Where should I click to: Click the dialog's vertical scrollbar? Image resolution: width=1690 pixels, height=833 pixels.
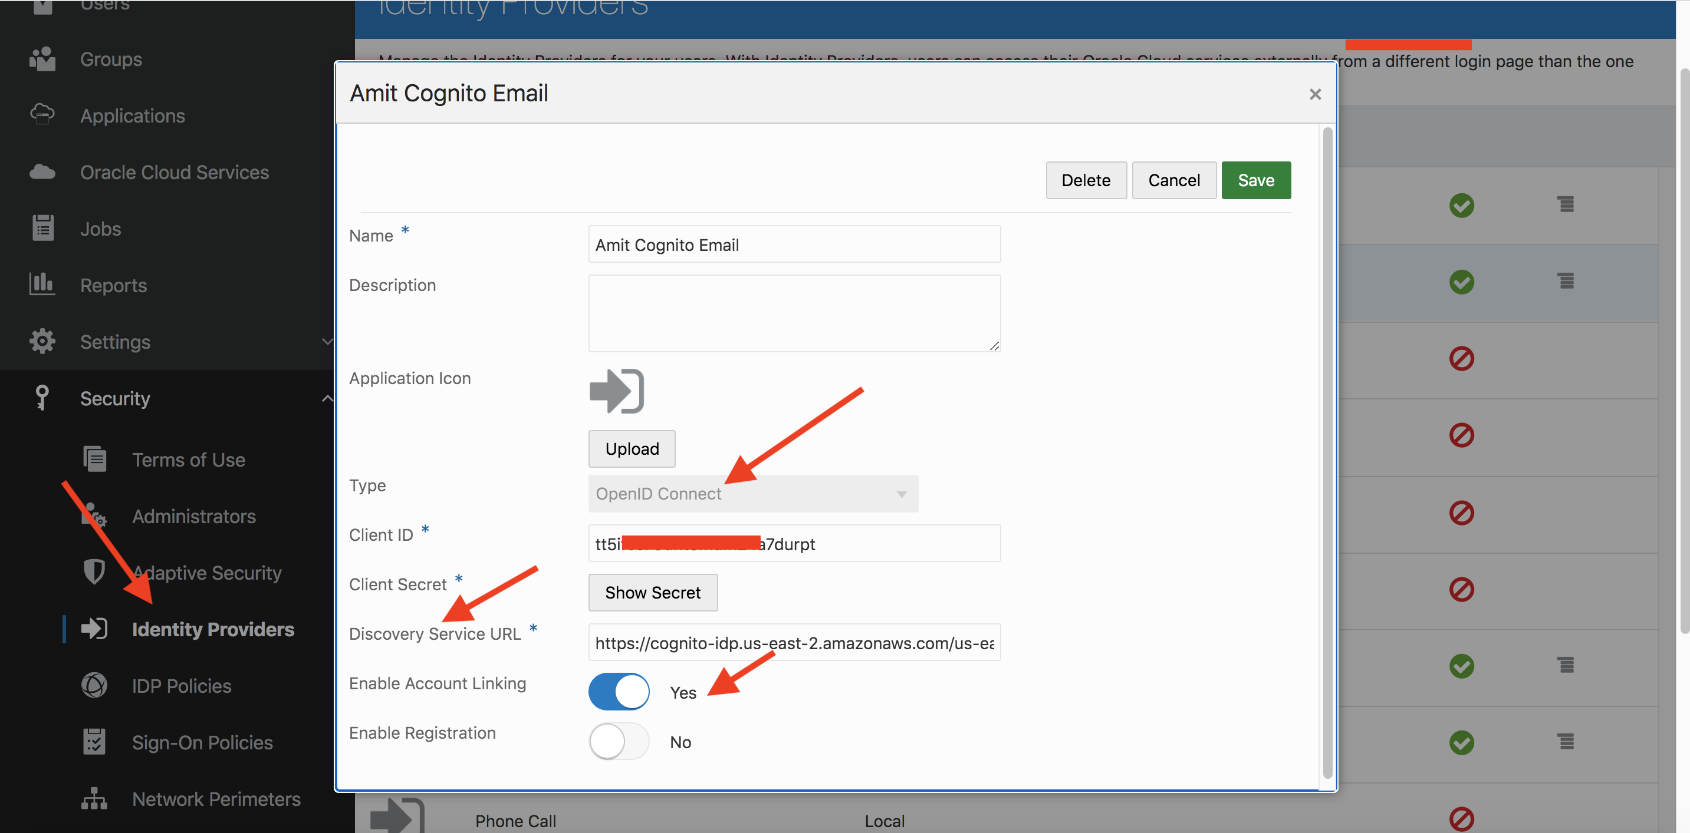(1327, 452)
